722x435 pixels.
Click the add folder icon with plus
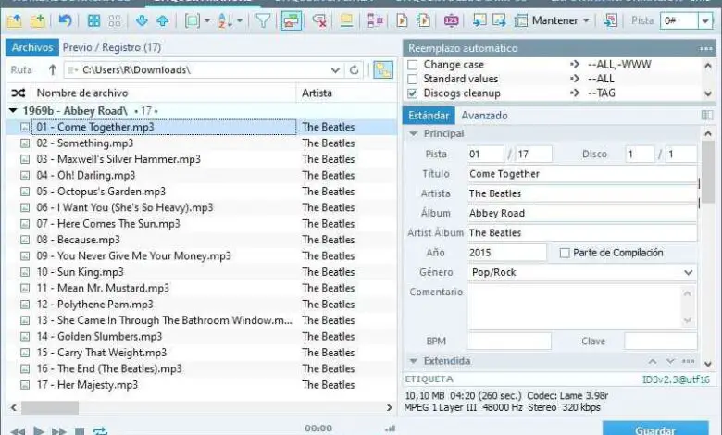point(37,20)
